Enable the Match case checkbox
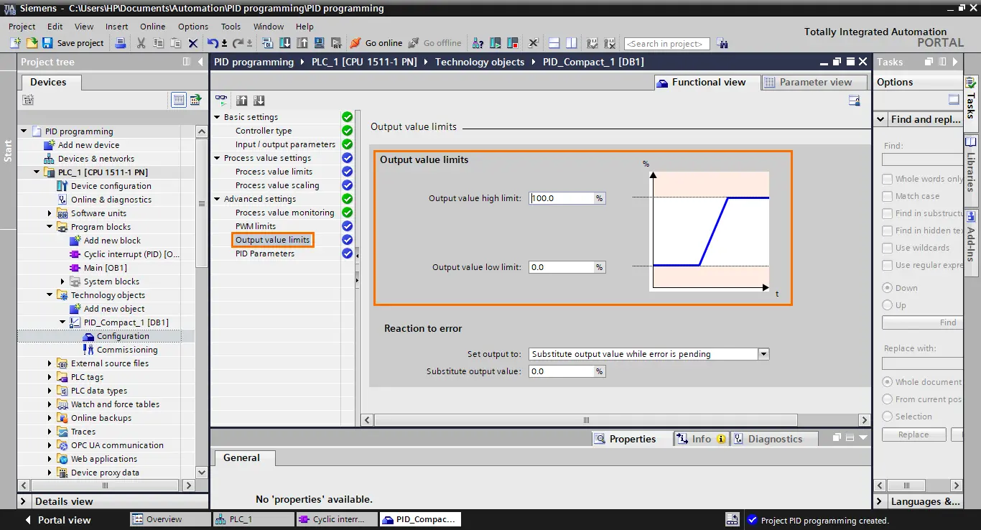Screen dimensions: 981x530 coord(888,196)
